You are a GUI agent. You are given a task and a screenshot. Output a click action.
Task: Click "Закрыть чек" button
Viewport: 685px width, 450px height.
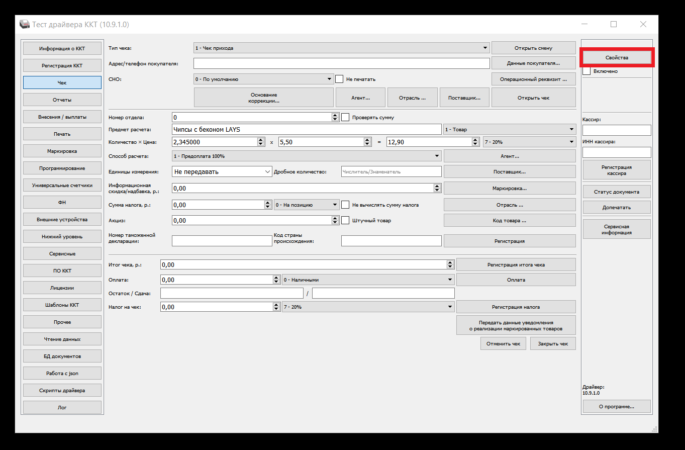point(553,344)
